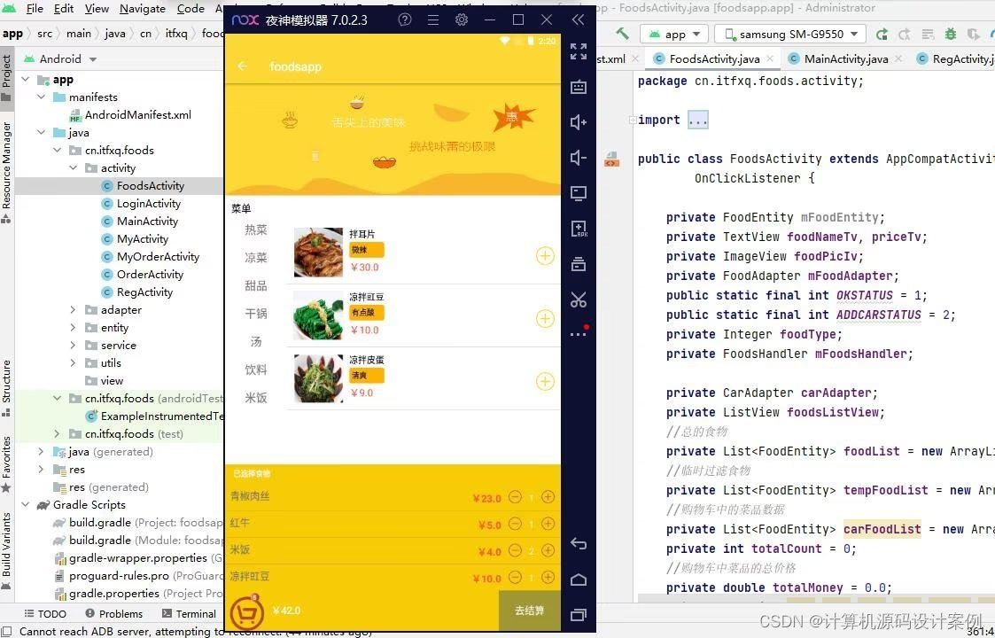
Task: Increase 青椒肉丝 quantity with plus icon
Action: click(548, 497)
